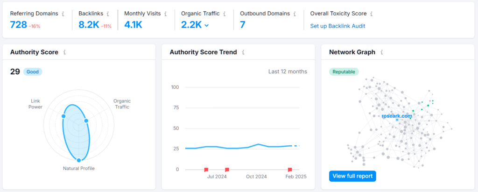This screenshot has height=192, width=478.
Task: Click the red flag marker above Jul 2024
Action: [227, 170]
